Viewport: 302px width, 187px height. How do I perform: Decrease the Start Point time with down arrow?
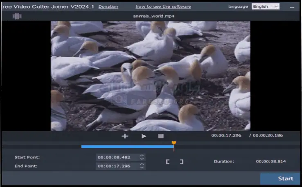pos(142,159)
